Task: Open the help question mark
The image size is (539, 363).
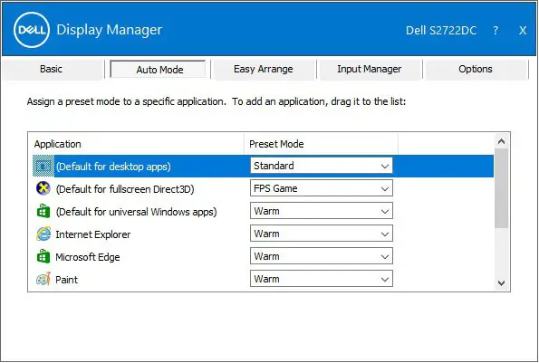Action: coord(496,30)
